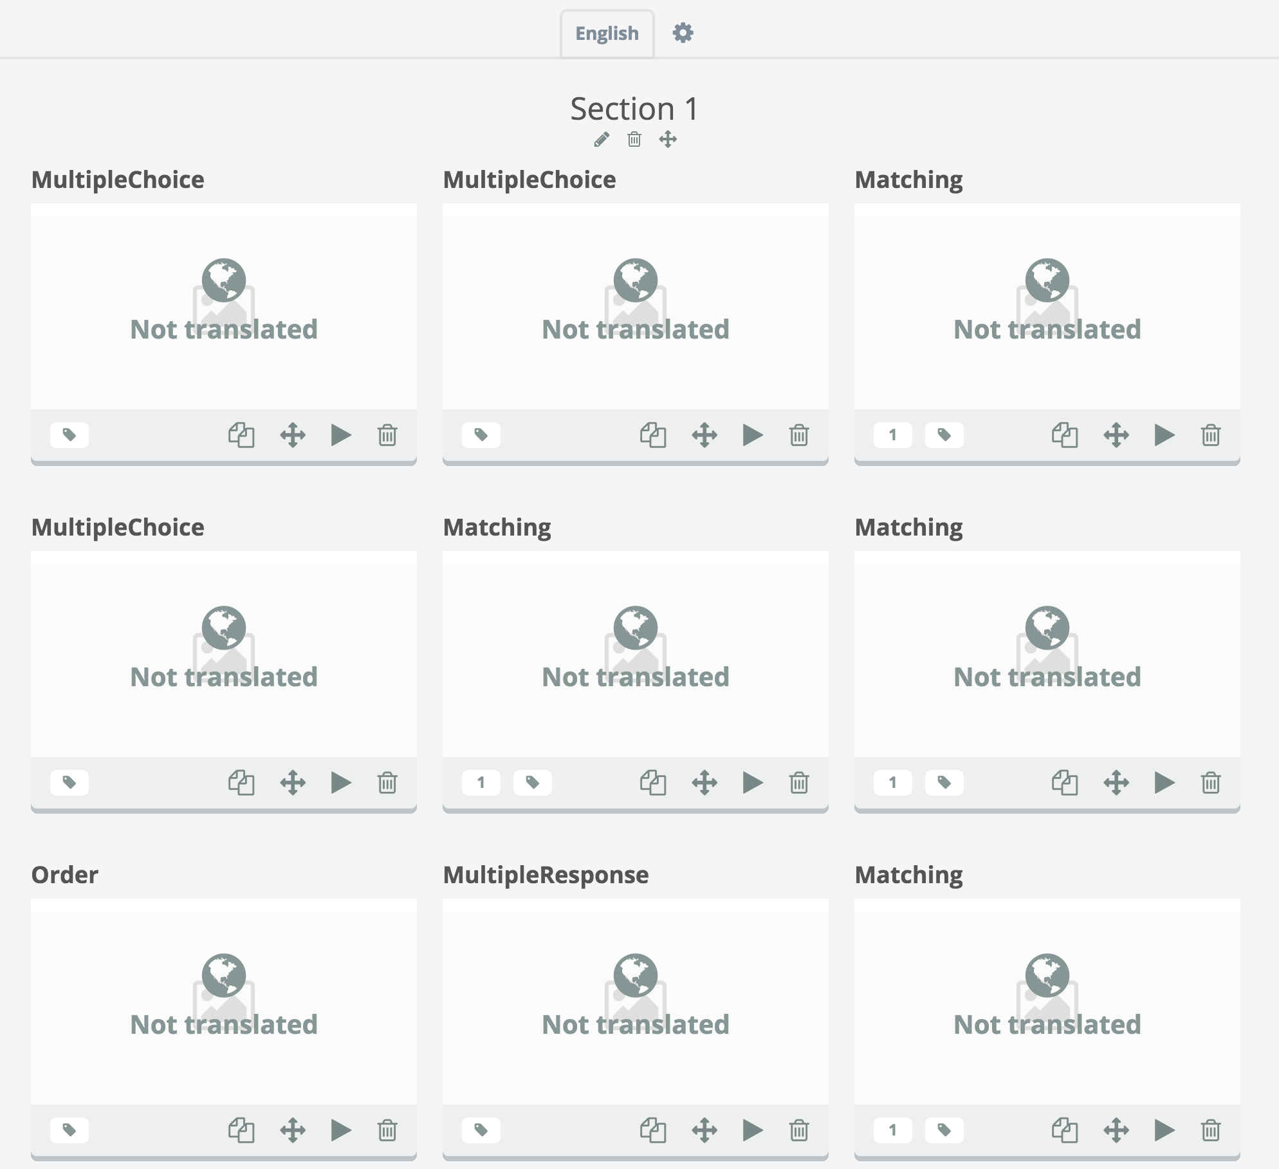Click the 1 badge on the bottom-row Matching card

tap(893, 1130)
